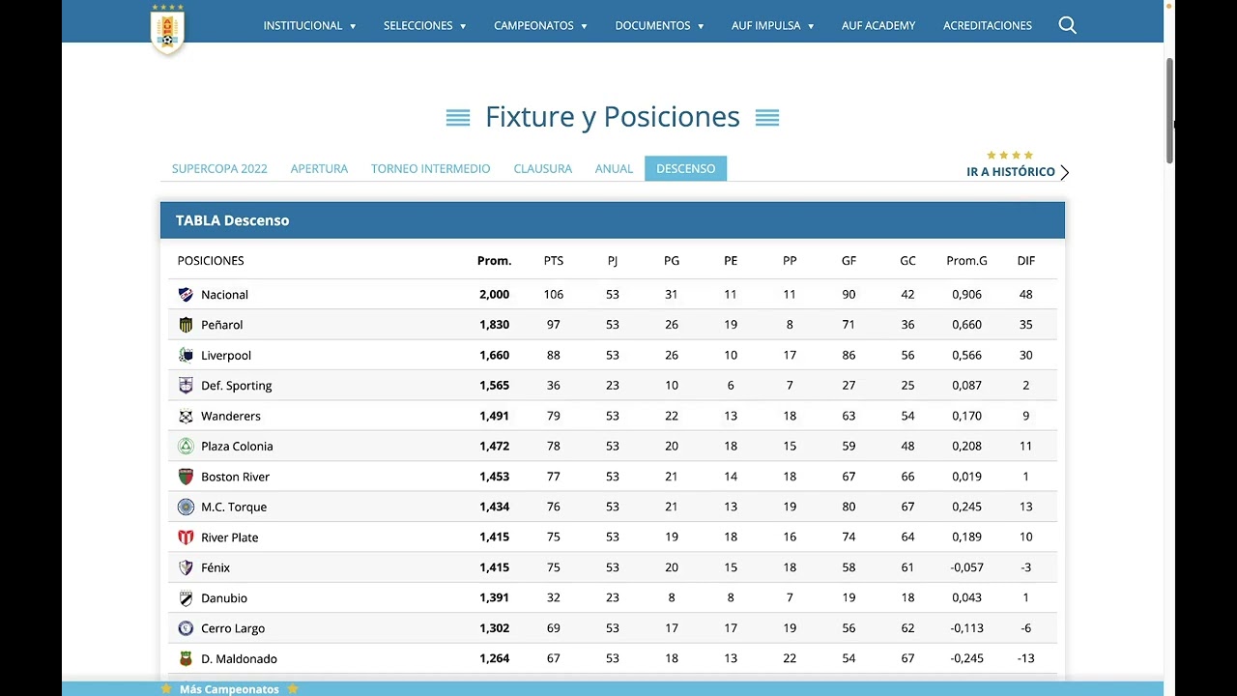
Task: Switch to the Torneo Intermedio tab
Action: click(431, 168)
